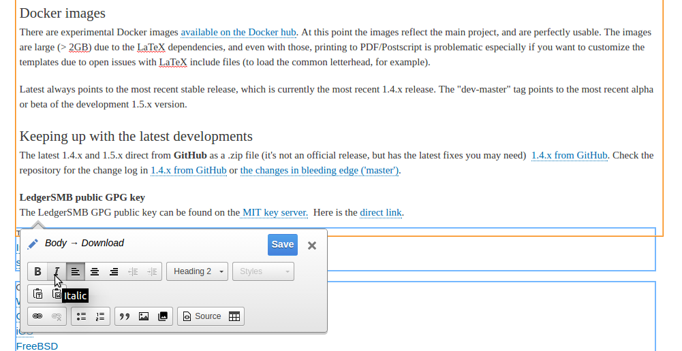
Task: Click 'Keeping up with the latest developments' heading
Action: coord(136,137)
